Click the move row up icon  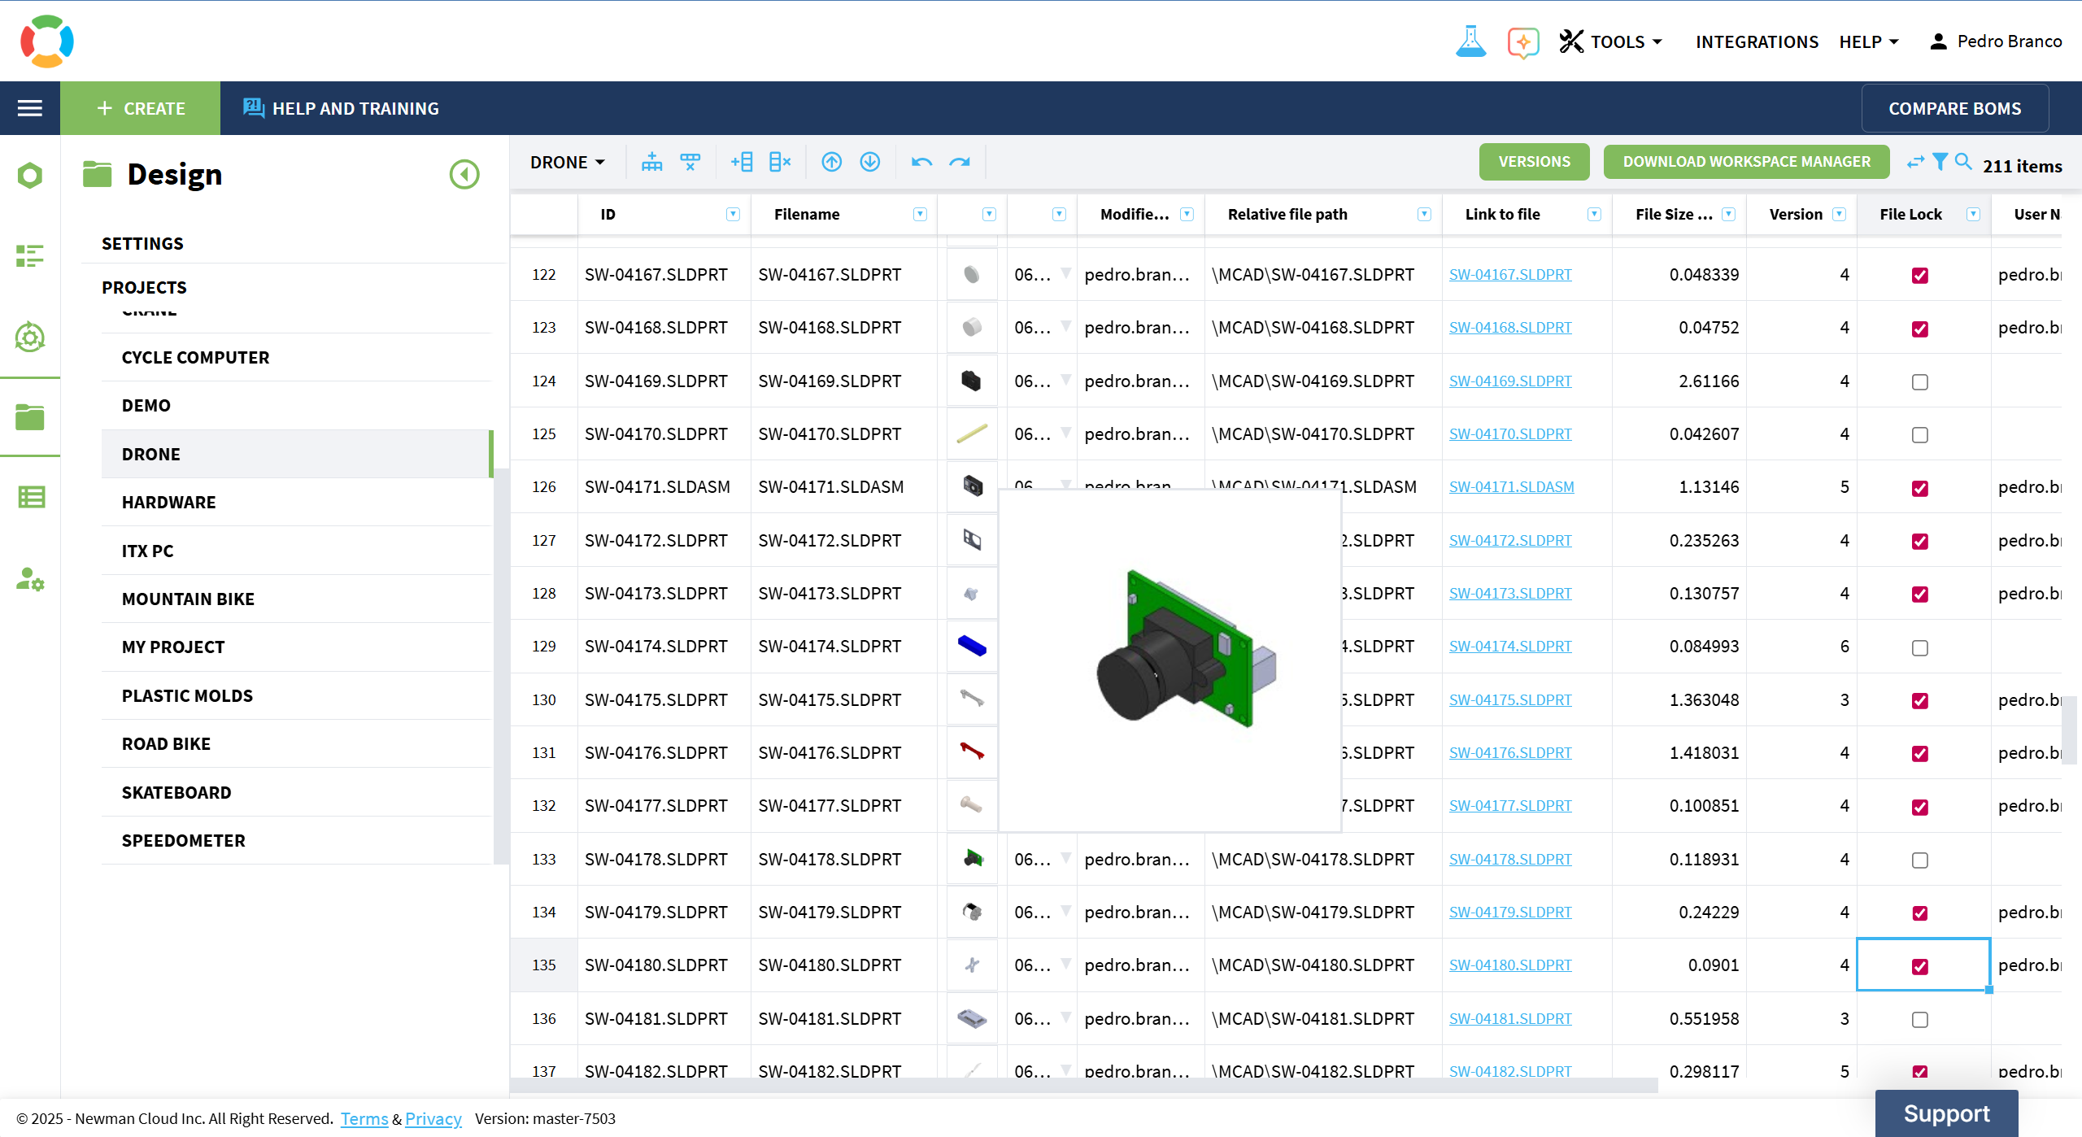(x=831, y=163)
